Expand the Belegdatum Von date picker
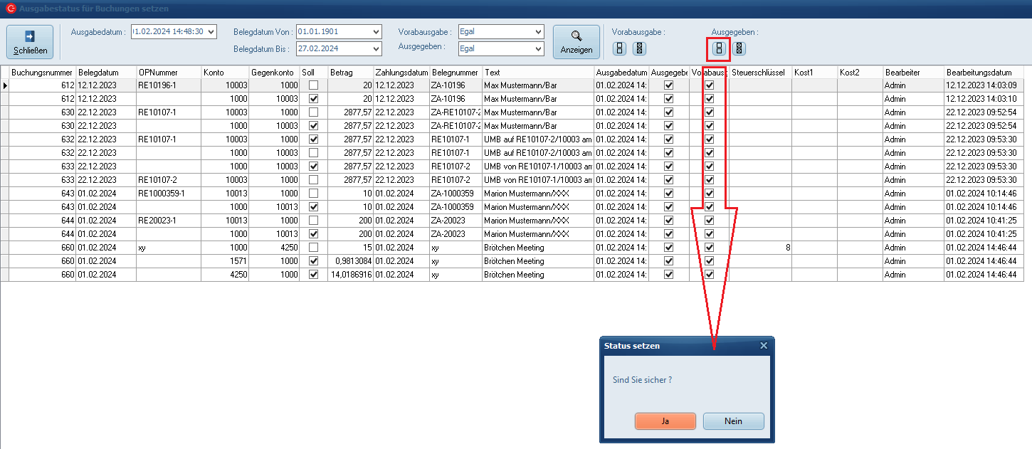1032x449 pixels. 376,31
